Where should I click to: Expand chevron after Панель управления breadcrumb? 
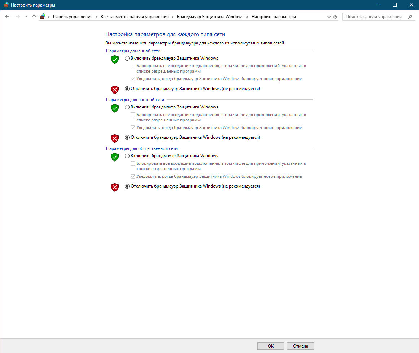96,17
